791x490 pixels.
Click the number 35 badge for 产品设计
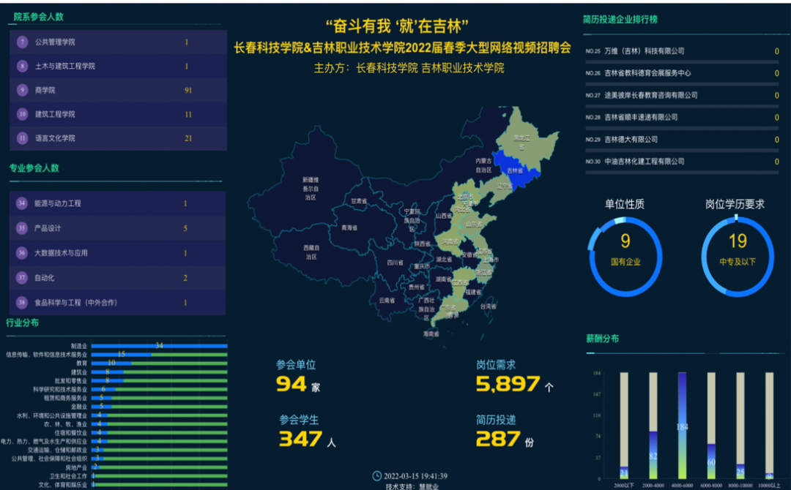pos(22,228)
